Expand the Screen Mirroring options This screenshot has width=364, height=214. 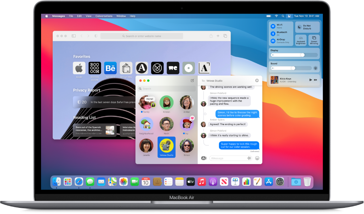coord(314,40)
